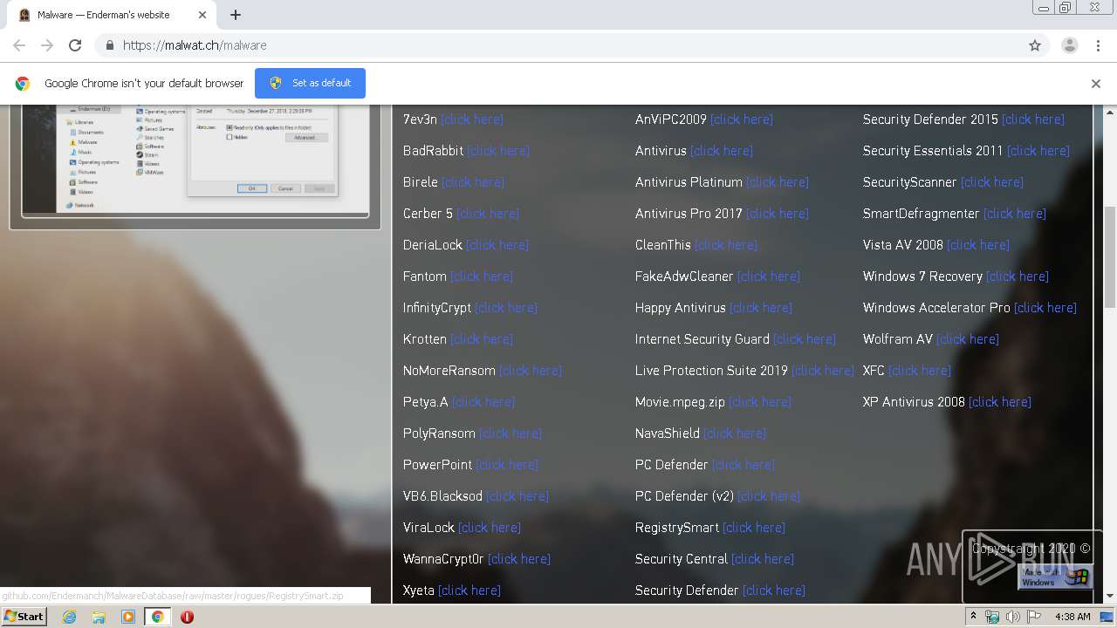Download Vista AV 2008 via click here

[x=978, y=245]
